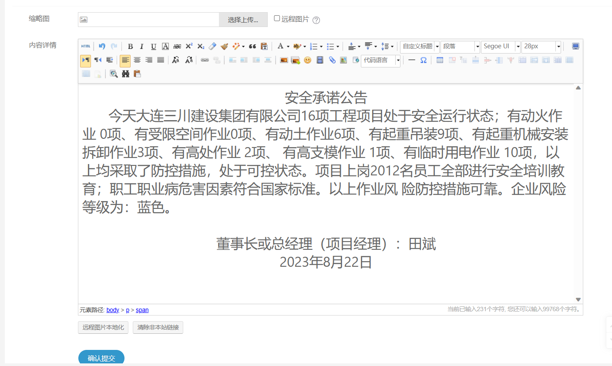Apply bold formatting
Image resolution: width=612 pixels, height=366 pixels.
(x=130, y=46)
